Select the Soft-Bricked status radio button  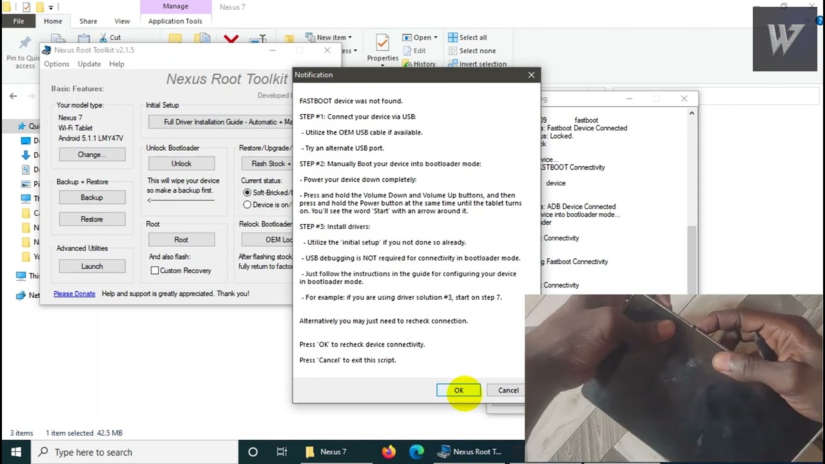pos(247,193)
